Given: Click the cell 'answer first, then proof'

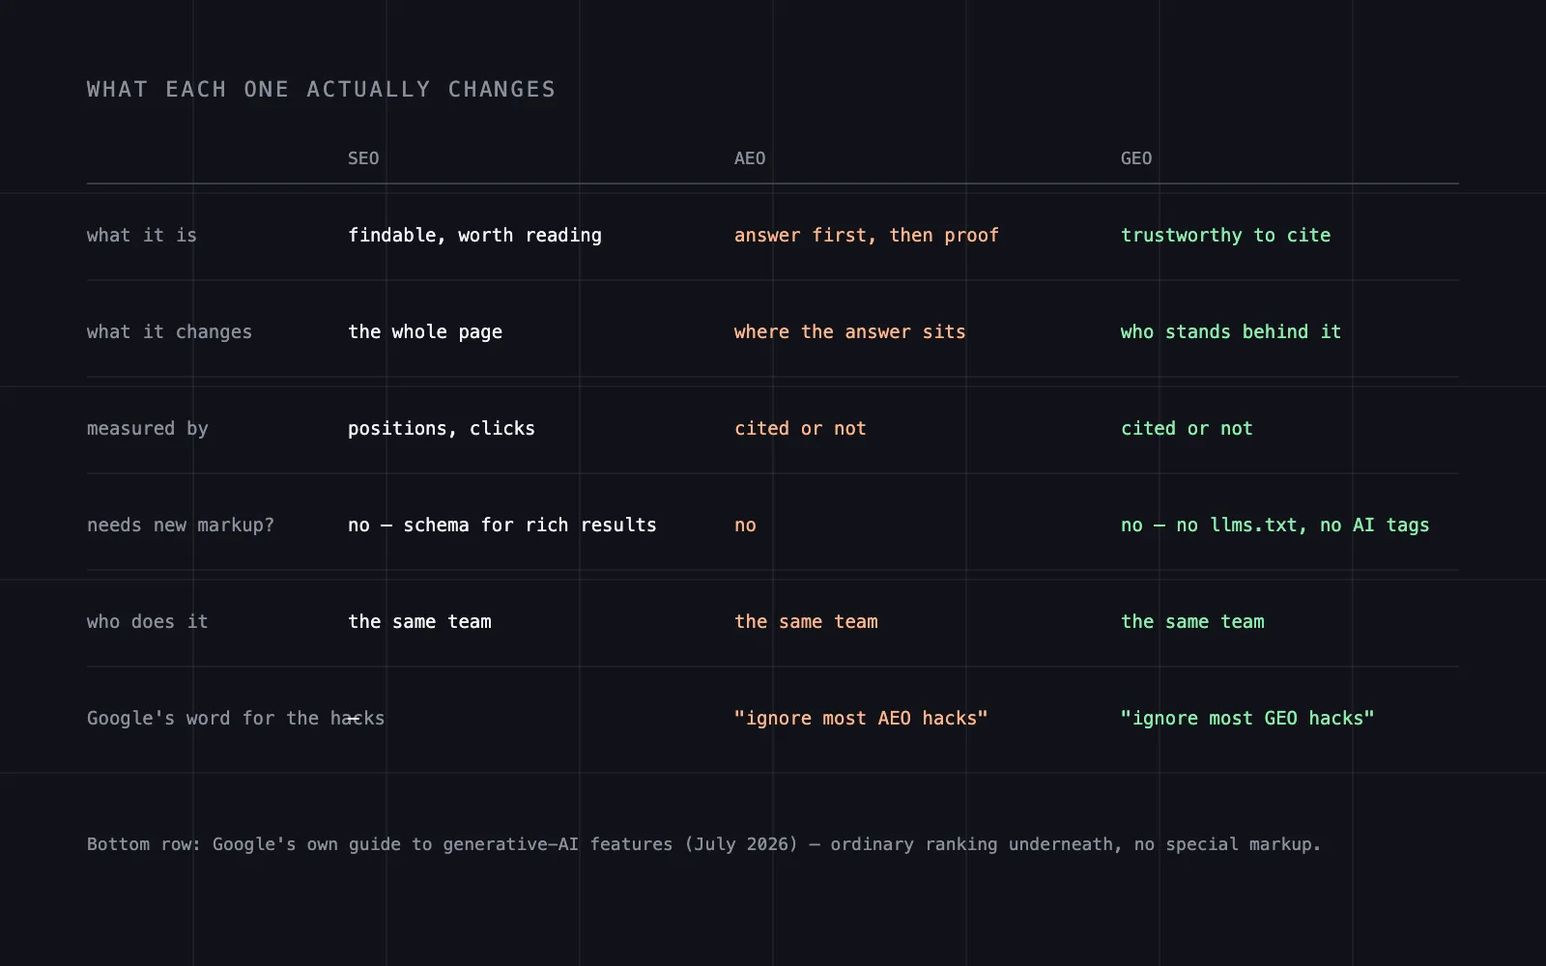Looking at the screenshot, I should (867, 235).
